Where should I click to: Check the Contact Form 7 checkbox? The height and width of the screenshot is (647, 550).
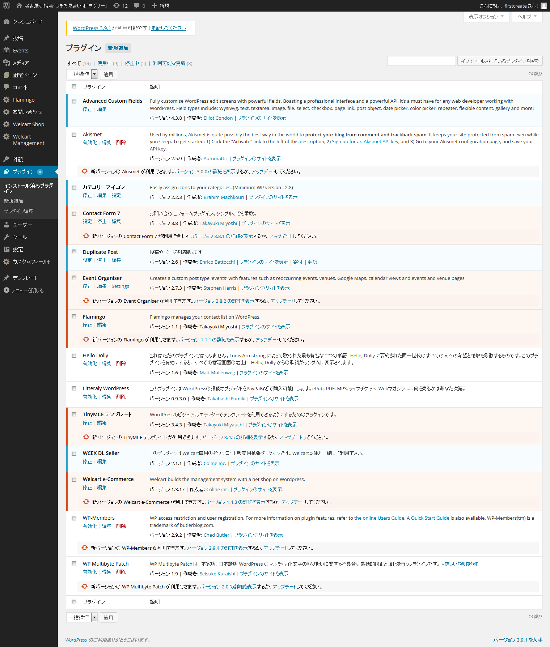tap(74, 213)
